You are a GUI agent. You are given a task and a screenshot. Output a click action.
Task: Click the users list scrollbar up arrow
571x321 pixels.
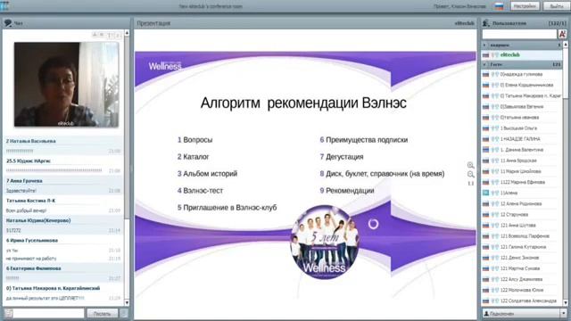566,45
